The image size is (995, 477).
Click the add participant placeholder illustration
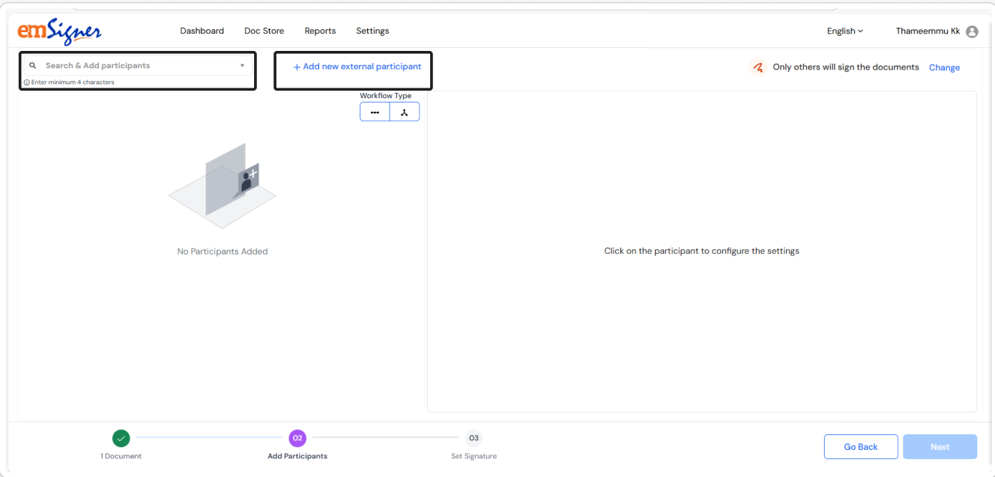(223, 186)
